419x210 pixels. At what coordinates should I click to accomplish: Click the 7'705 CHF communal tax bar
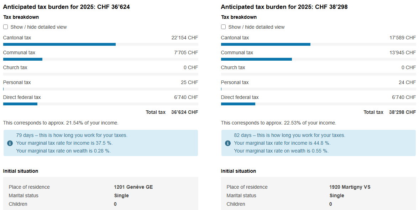pos(23,59)
